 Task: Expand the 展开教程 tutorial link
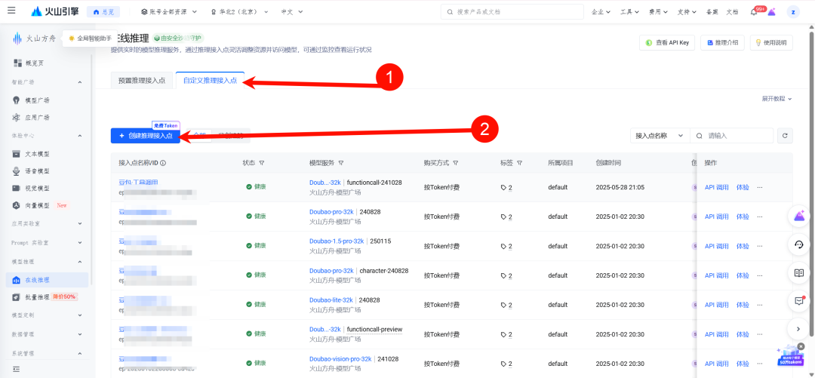[x=777, y=98]
